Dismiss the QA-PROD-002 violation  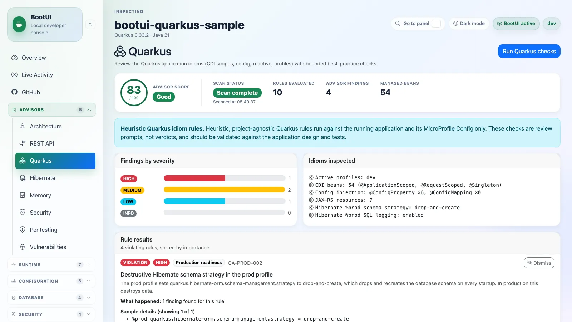coord(539,263)
